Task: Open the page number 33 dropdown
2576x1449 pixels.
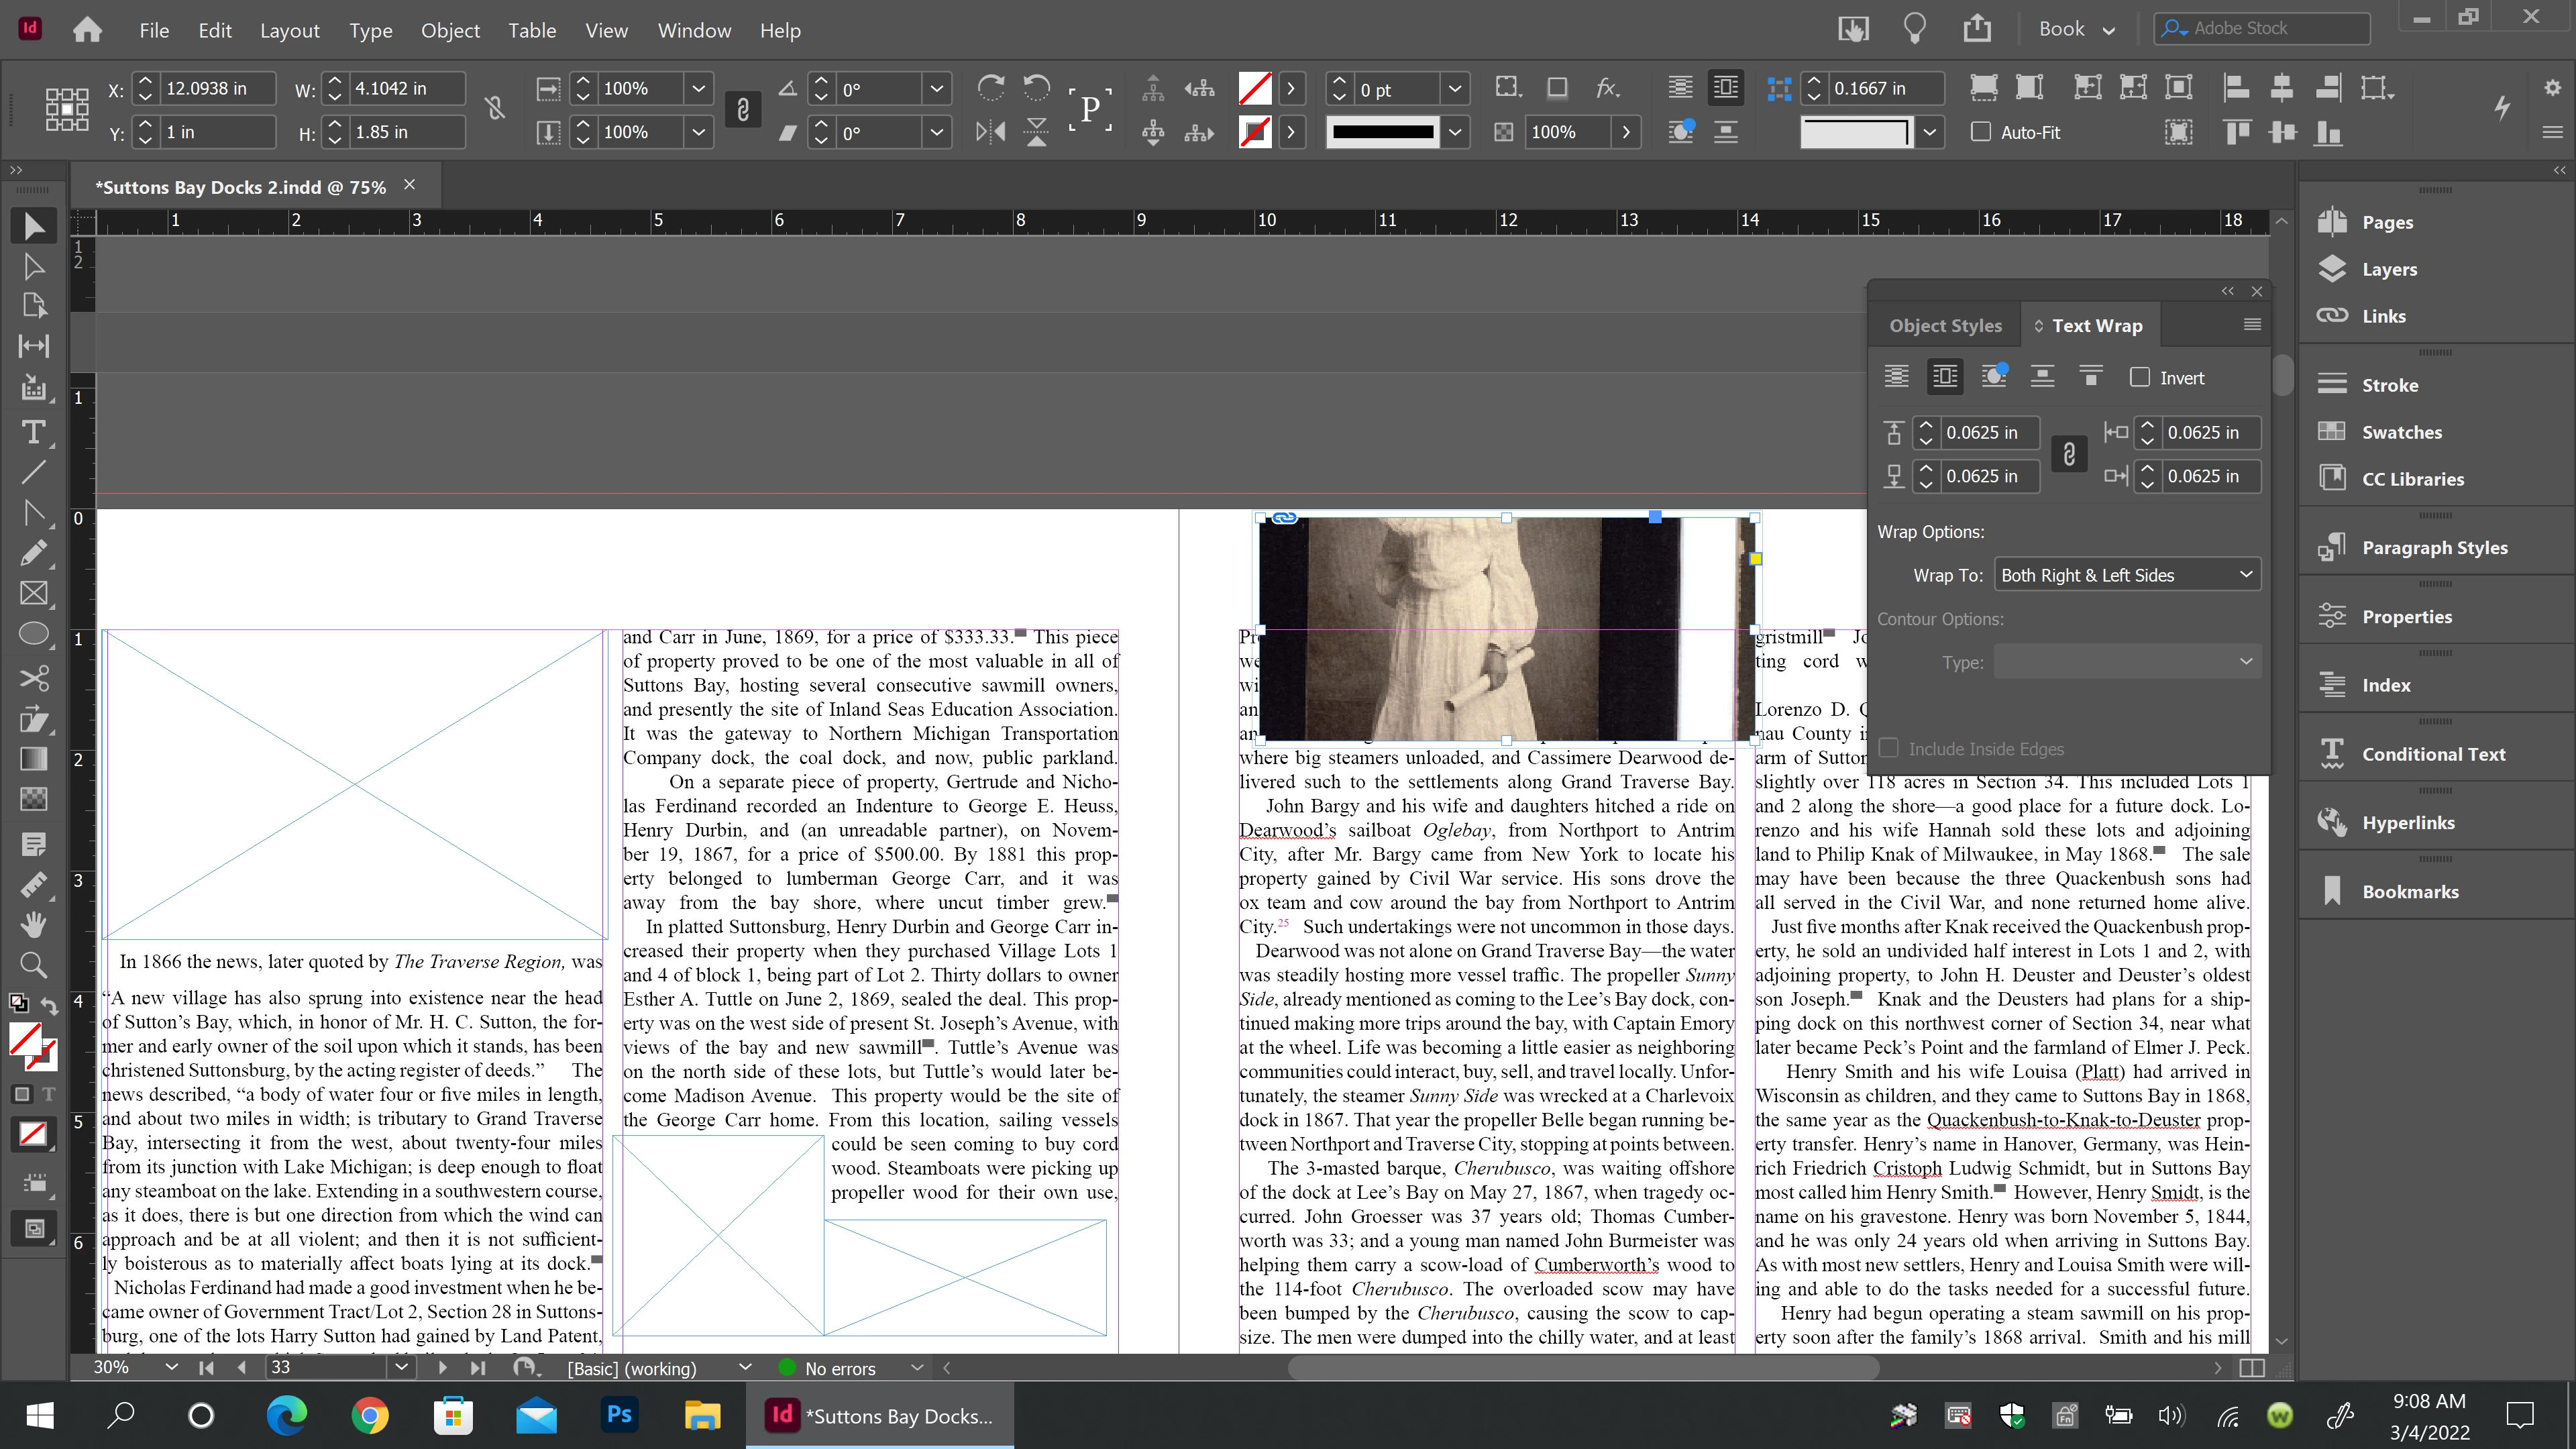Action: 401,1367
